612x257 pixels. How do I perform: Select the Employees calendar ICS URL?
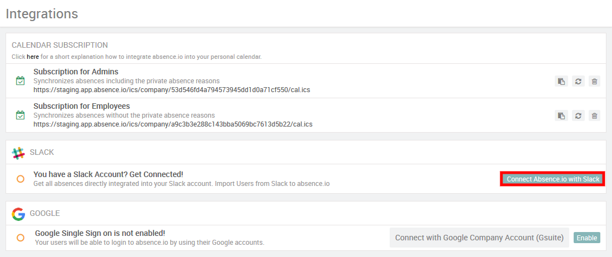pyautogui.click(x=173, y=124)
